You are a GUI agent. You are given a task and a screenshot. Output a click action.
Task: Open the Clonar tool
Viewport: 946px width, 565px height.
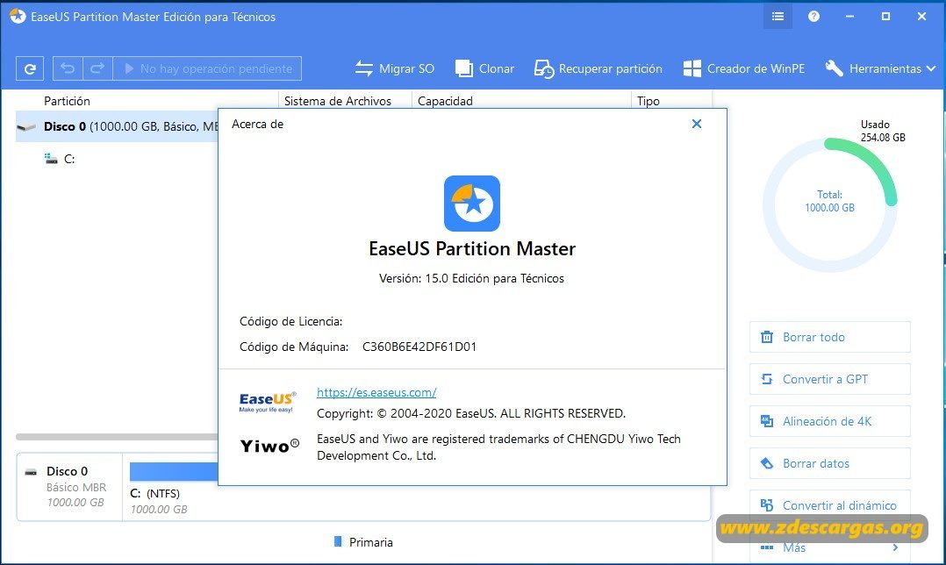tap(484, 68)
